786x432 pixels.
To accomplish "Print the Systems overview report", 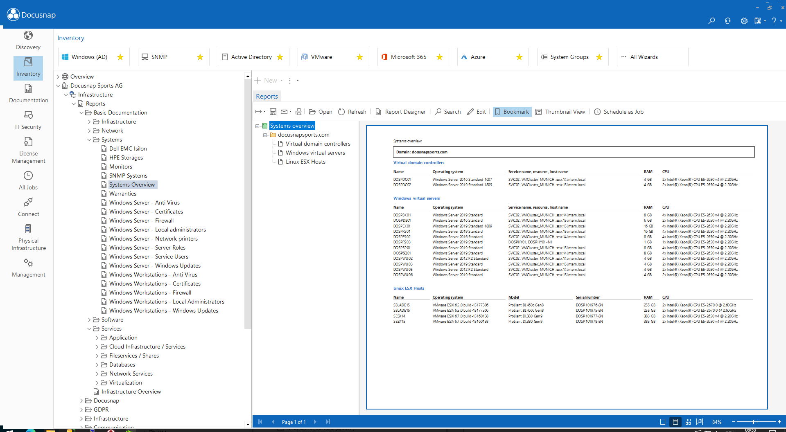I will click(x=299, y=112).
